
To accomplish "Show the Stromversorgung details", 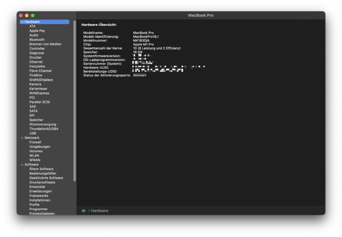I will click(43, 124).
